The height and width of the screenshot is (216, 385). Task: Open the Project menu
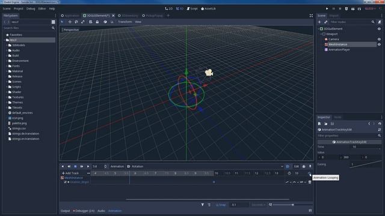tap(19, 8)
